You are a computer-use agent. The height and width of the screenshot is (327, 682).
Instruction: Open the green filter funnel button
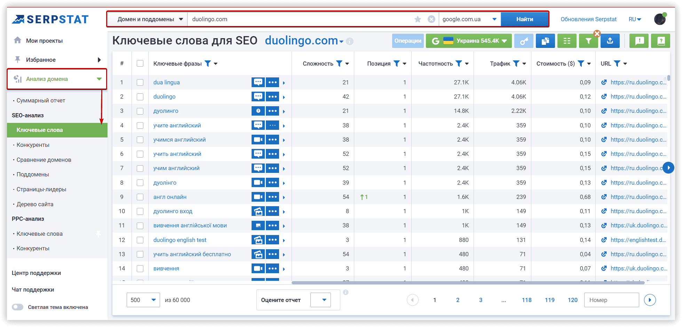(x=588, y=41)
